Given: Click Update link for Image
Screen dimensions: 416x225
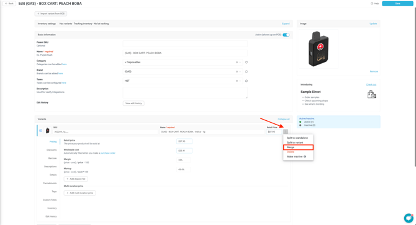Looking at the screenshot, I should [373, 24].
